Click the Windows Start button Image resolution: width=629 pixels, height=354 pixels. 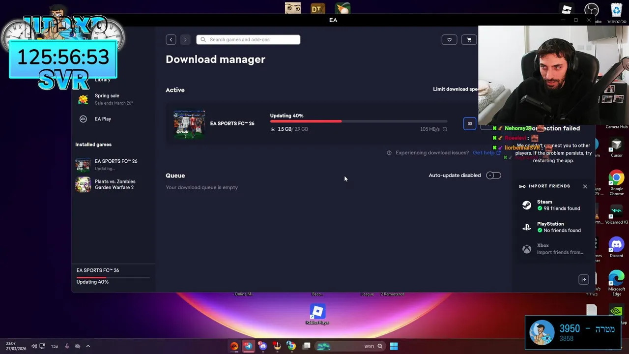click(x=394, y=346)
